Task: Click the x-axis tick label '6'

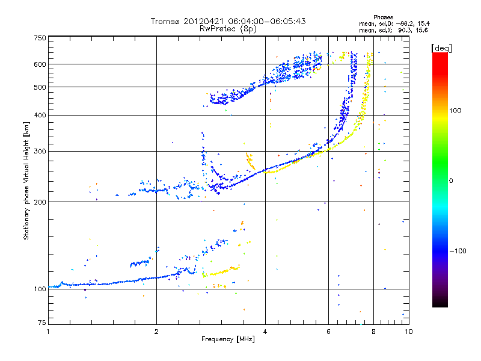Action: point(328,332)
